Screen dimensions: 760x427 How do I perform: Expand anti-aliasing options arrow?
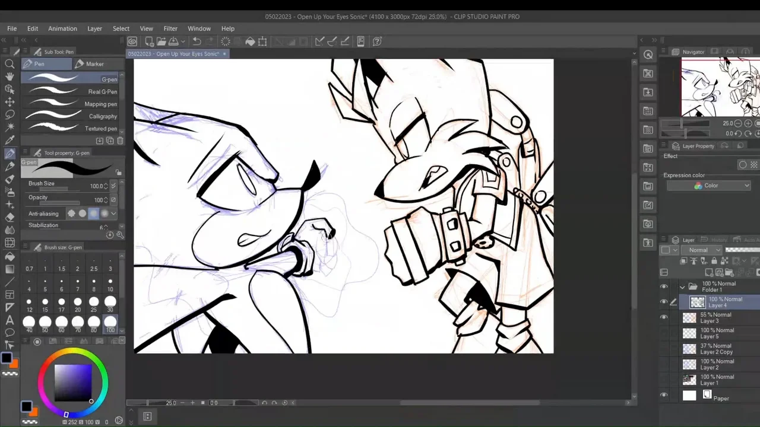113,213
